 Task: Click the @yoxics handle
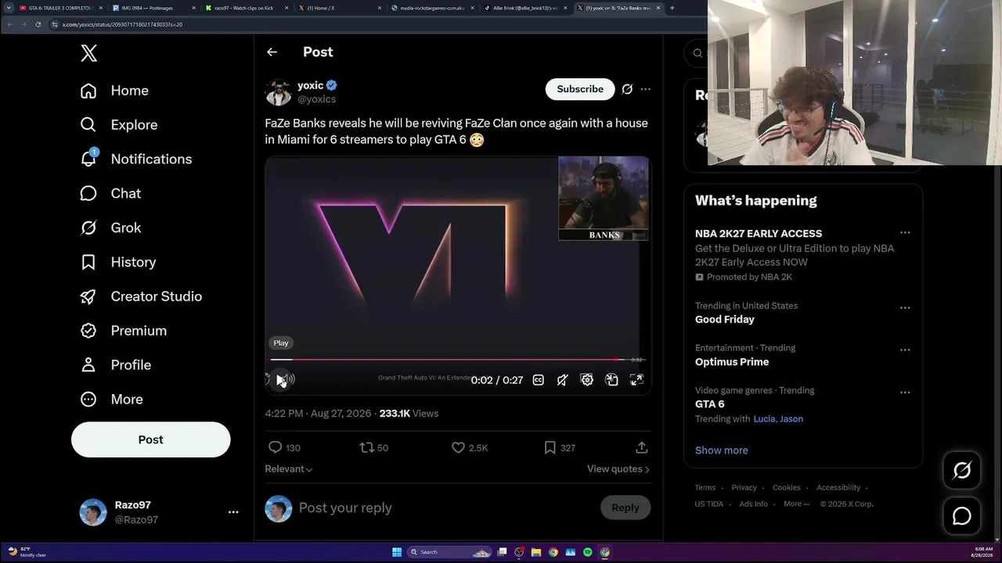click(316, 99)
